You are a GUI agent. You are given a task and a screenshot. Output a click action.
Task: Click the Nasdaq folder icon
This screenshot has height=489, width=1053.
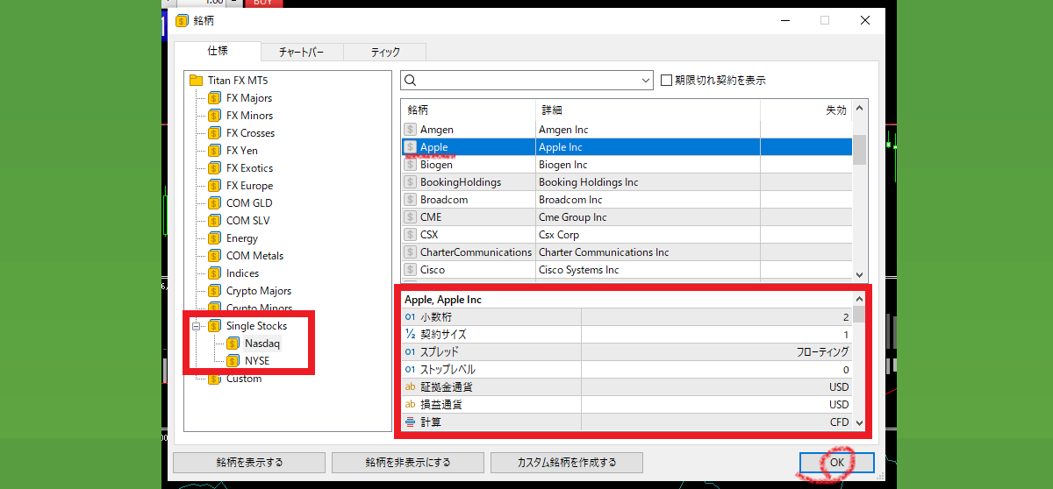pyautogui.click(x=233, y=344)
